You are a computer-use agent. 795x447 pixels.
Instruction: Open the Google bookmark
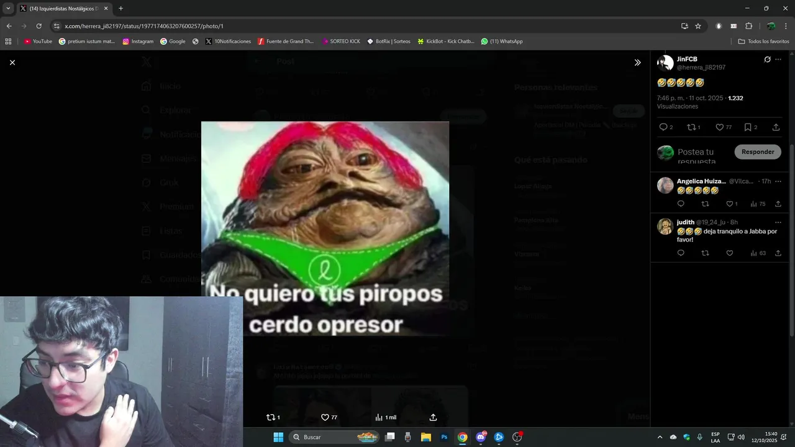pos(173,42)
